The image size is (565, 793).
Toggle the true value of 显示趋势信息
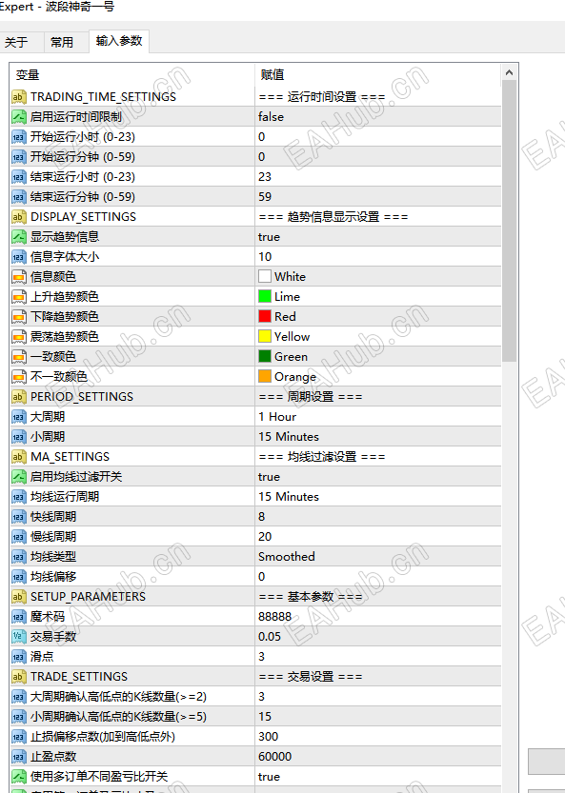pos(377,237)
